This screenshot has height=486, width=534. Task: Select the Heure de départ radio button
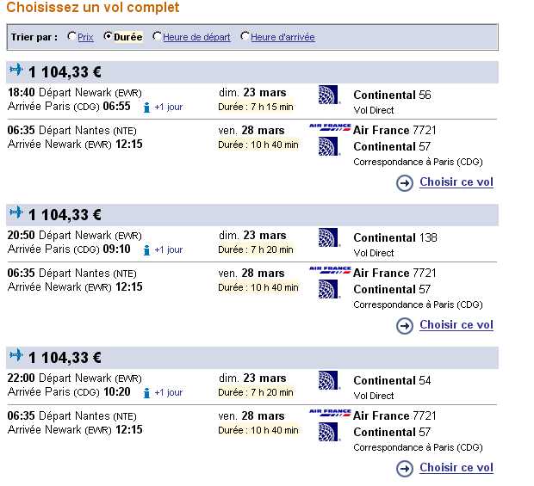point(157,37)
